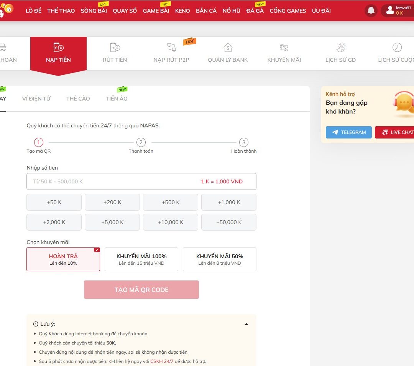Select the HOÀN TRẢ promotion option
This screenshot has height=366, width=414.
tap(63, 259)
